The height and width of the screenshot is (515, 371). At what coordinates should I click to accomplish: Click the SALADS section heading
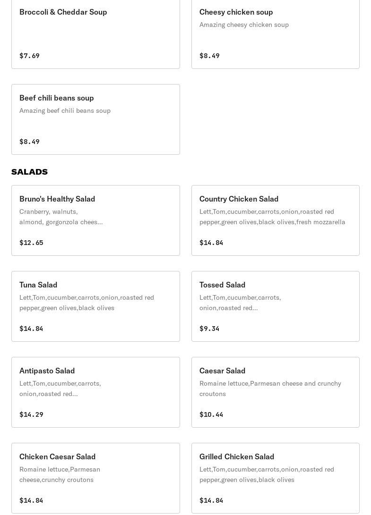pyautogui.click(x=30, y=172)
